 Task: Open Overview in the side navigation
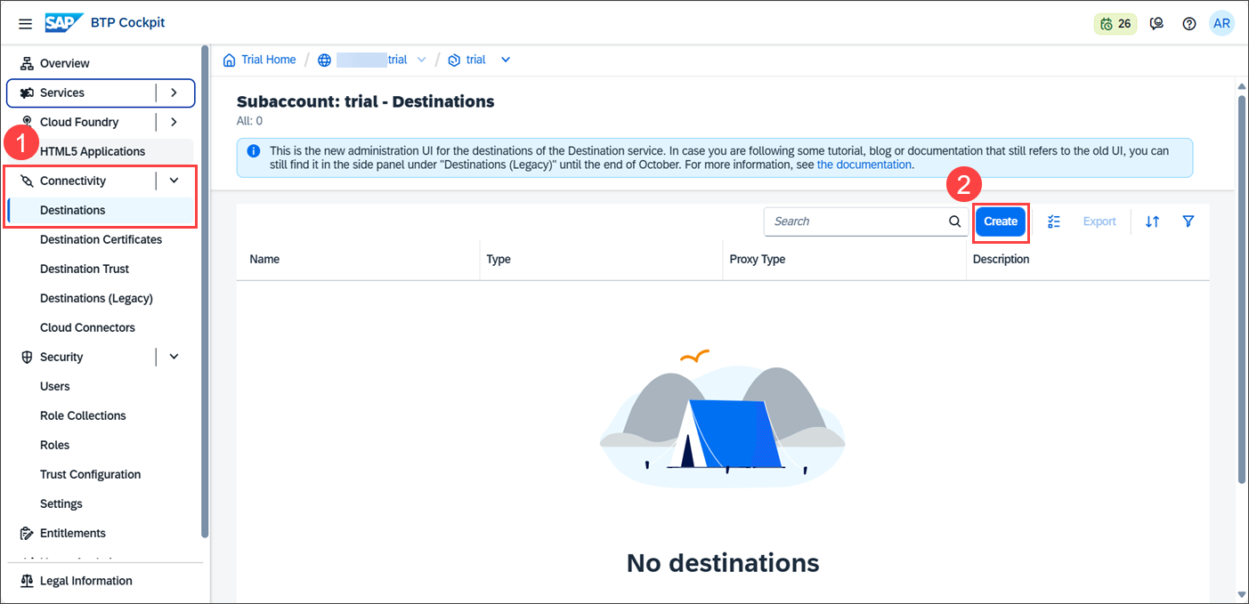[x=65, y=63]
